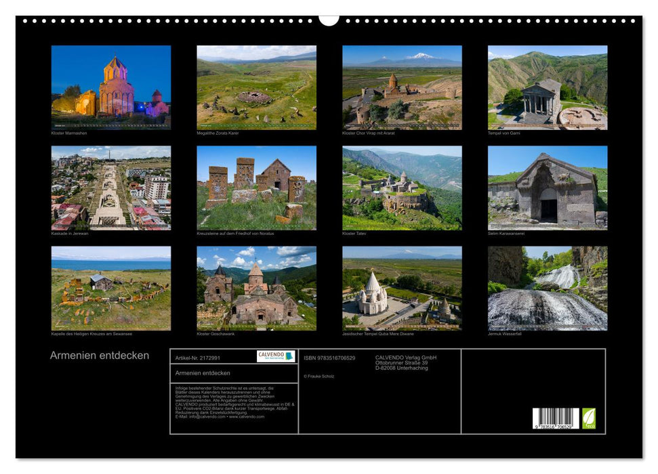Expand the Artikel-Nr. 2172991 section
The width and height of the screenshot is (658, 474).
198,358
